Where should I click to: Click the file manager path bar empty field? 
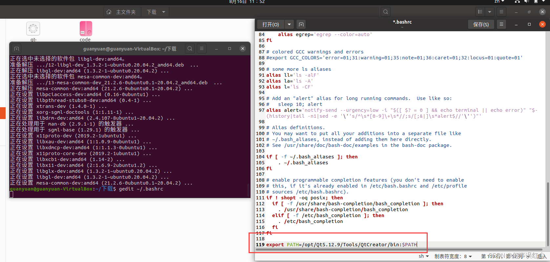[274, 12]
